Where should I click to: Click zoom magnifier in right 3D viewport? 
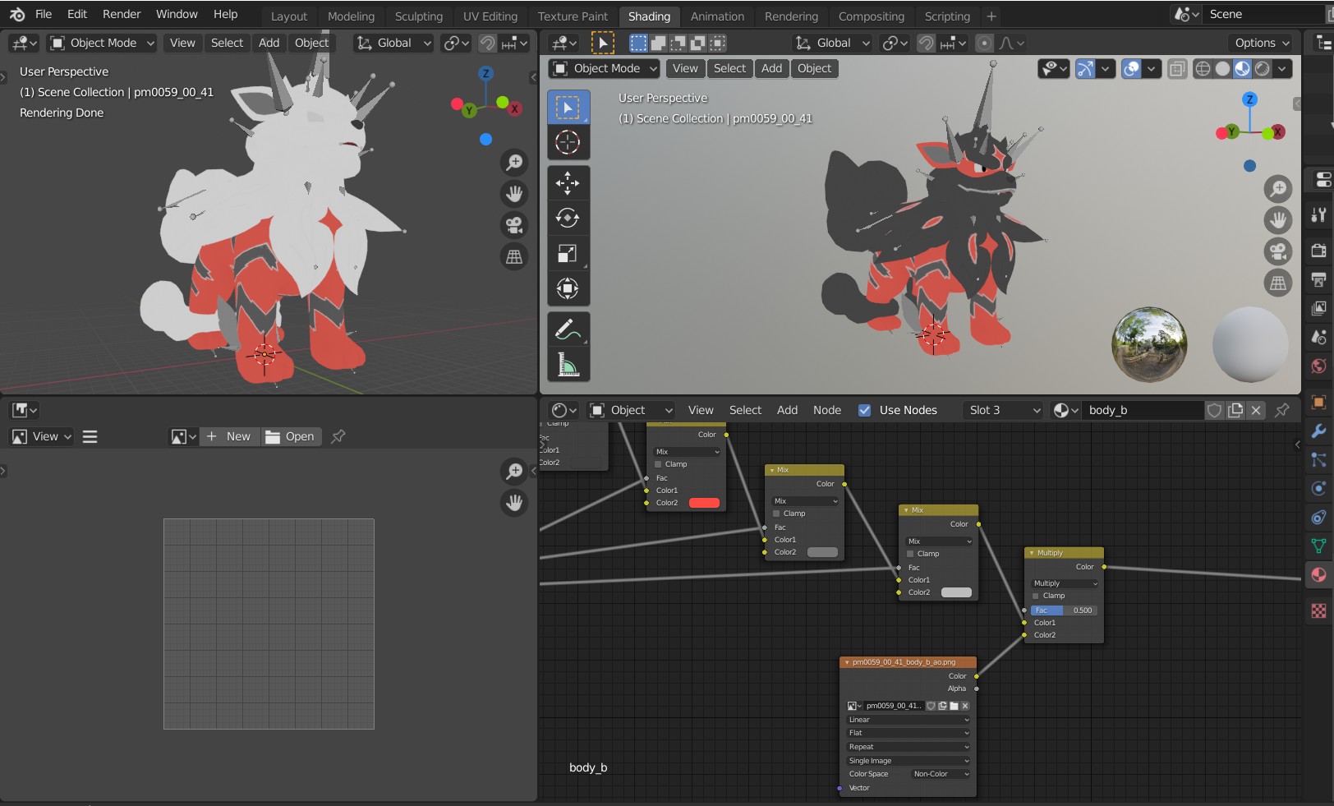[x=1278, y=189]
